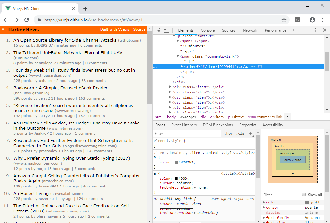Viewport: 330px width, 223px height.
Task: Open the 163 comments link
Action: 91,98
